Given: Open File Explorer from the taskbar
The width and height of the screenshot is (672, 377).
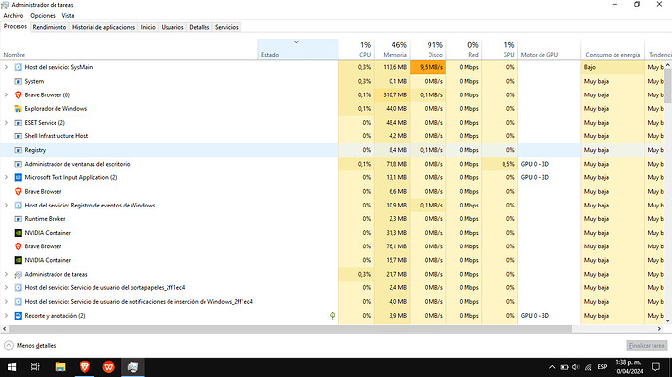Looking at the screenshot, I should [60, 367].
